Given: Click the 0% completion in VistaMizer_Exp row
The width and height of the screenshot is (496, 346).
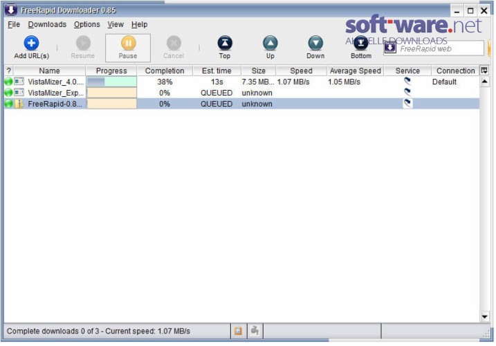Looking at the screenshot, I should pyautogui.click(x=165, y=93).
